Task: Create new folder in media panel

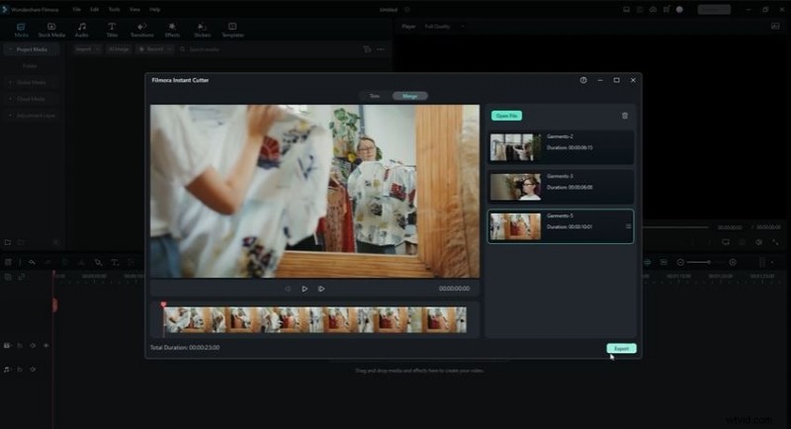Action: click(x=8, y=242)
